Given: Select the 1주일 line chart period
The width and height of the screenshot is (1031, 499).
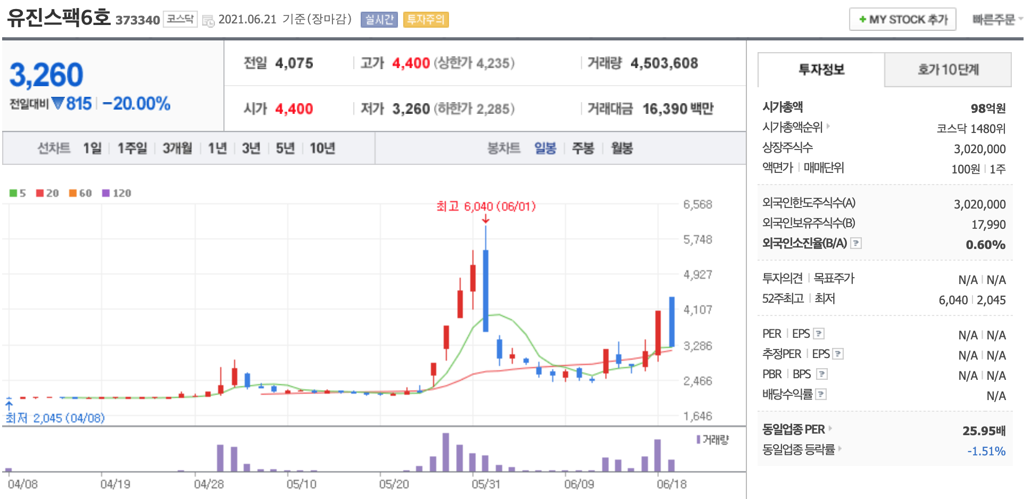Looking at the screenshot, I should pos(132,148).
